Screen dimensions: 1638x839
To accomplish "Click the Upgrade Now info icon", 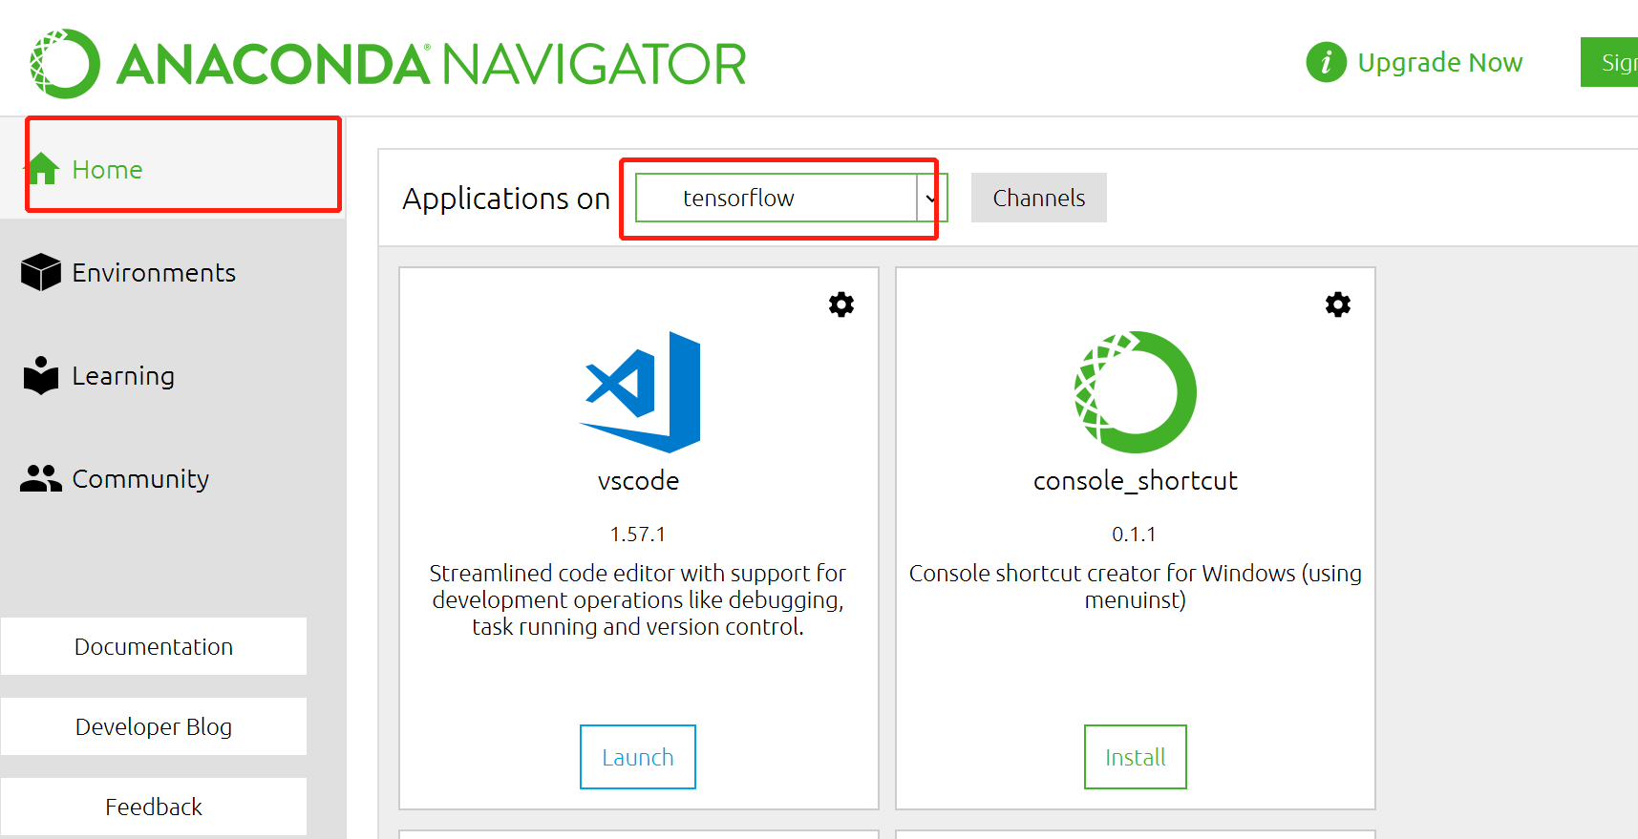I will coord(1326,63).
